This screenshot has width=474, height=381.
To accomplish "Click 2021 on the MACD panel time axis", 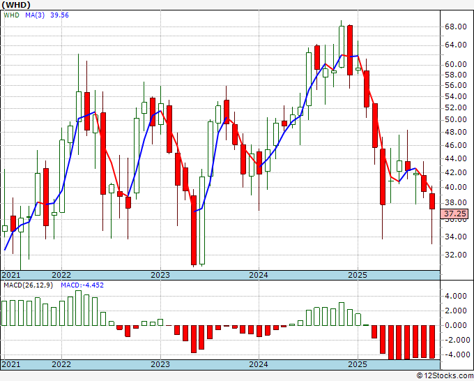I will pyautogui.click(x=11, y=364).
